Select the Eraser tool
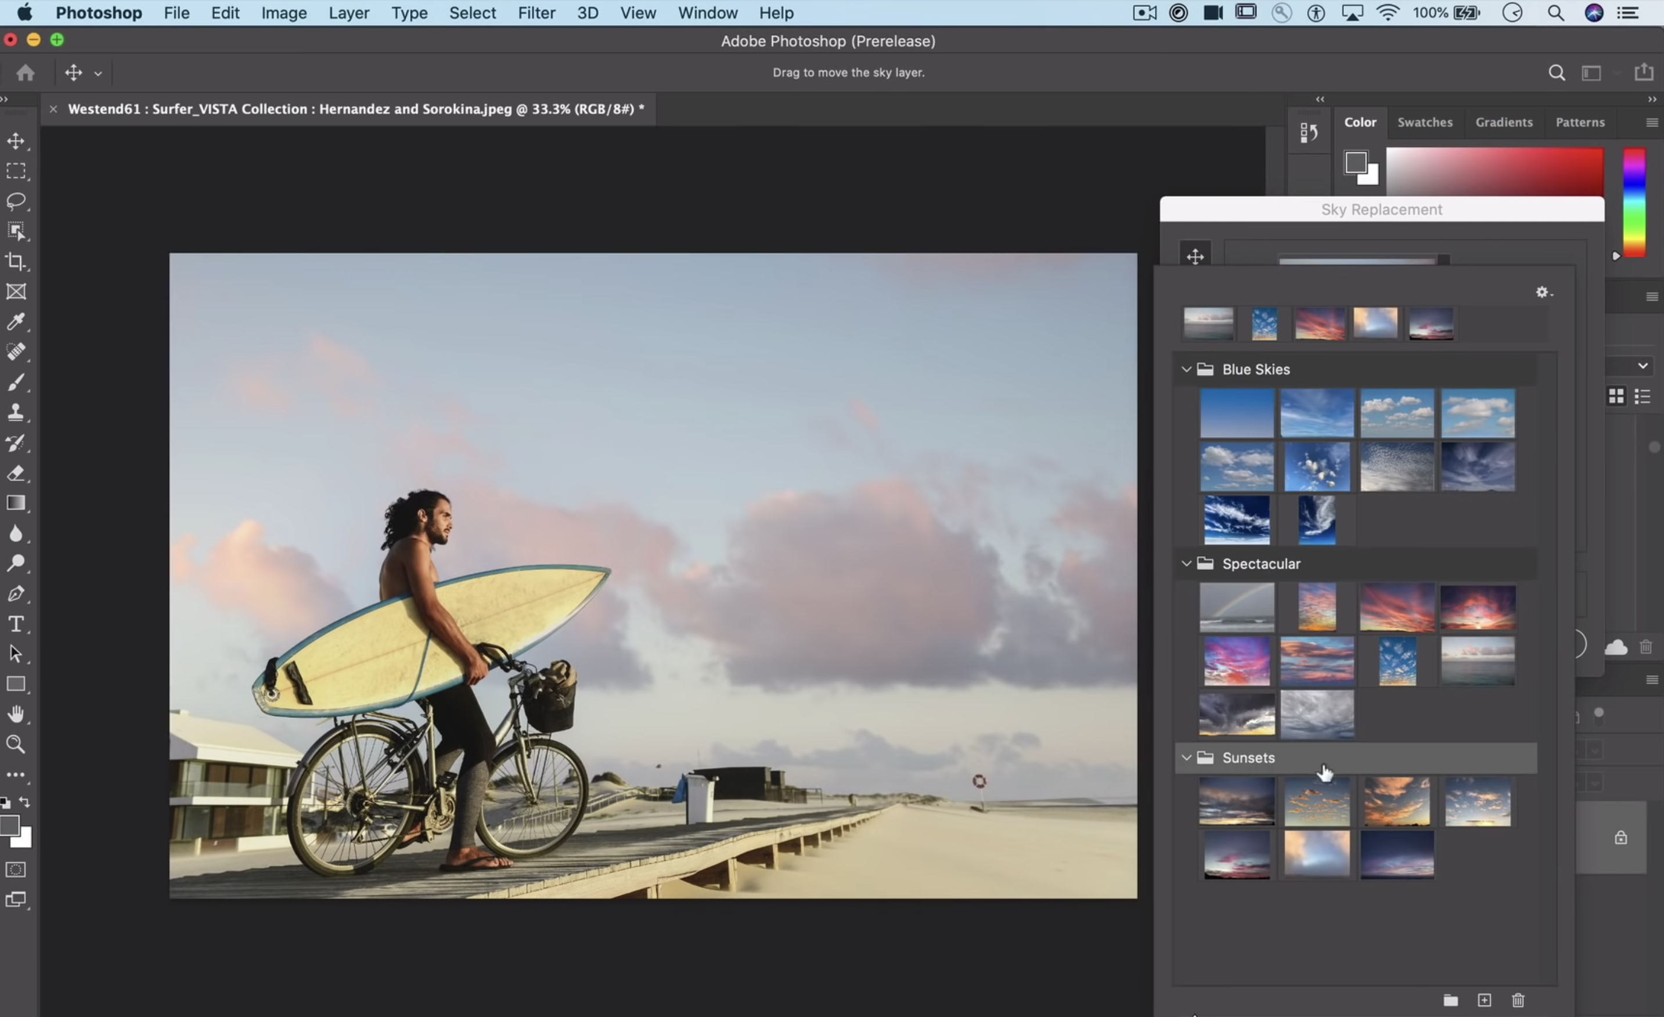The width and height of the screenshot is (1664, 1017). pyautogui.click(x=16, y=474)
